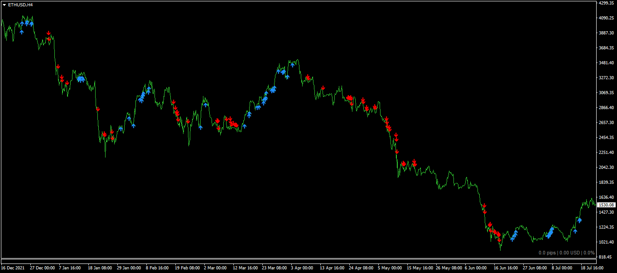Click the 15 May 16:00 time label
The height and width of the screenshot is (273, 617).
coord(419,268)
